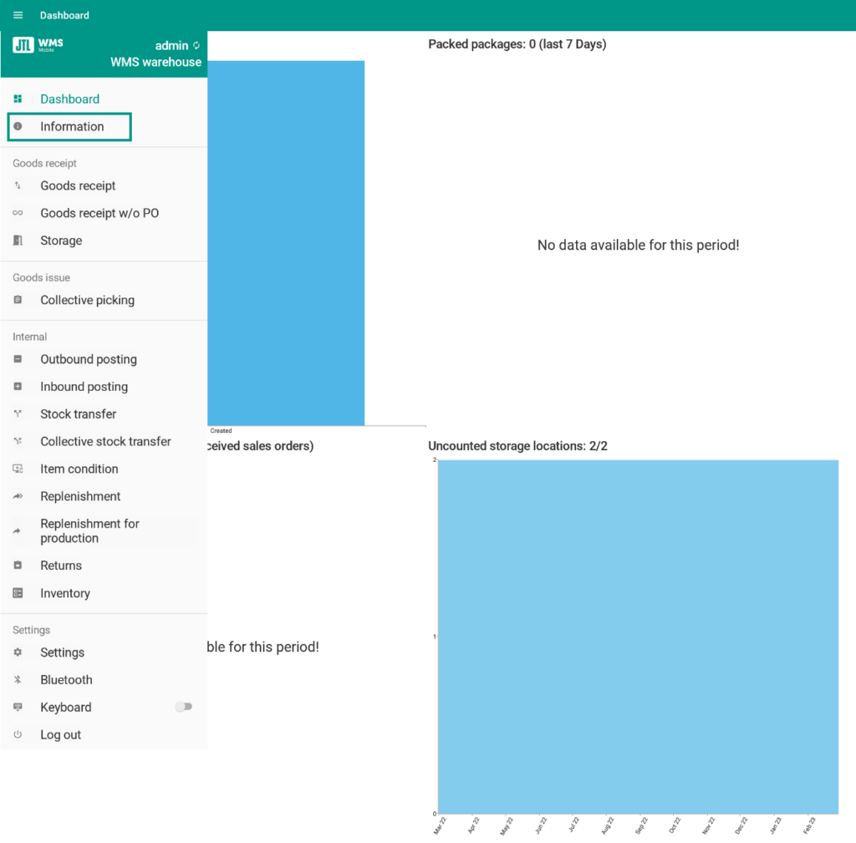This screenshot has height=843, width=856.
Task: Go to Replenishment for production
Action: coord(89,531)
